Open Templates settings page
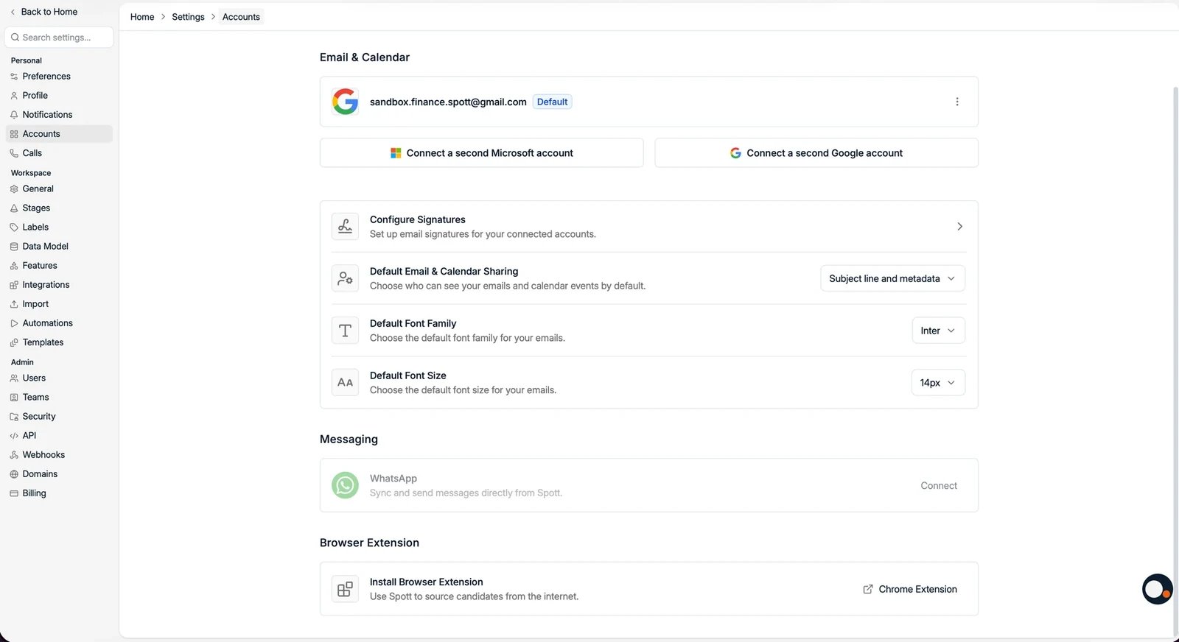The image size is (1179, 642). pyautogui.click(x=59, y=342)
